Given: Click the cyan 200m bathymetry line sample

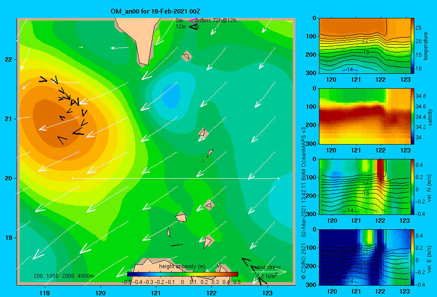Looking at the screenshot, I should coord(42,280).
